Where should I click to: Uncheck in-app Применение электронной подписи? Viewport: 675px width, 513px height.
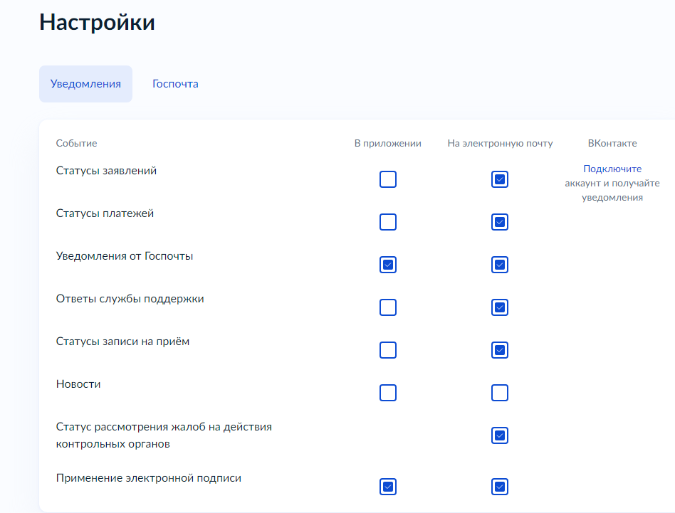click(x=388, y=487)
